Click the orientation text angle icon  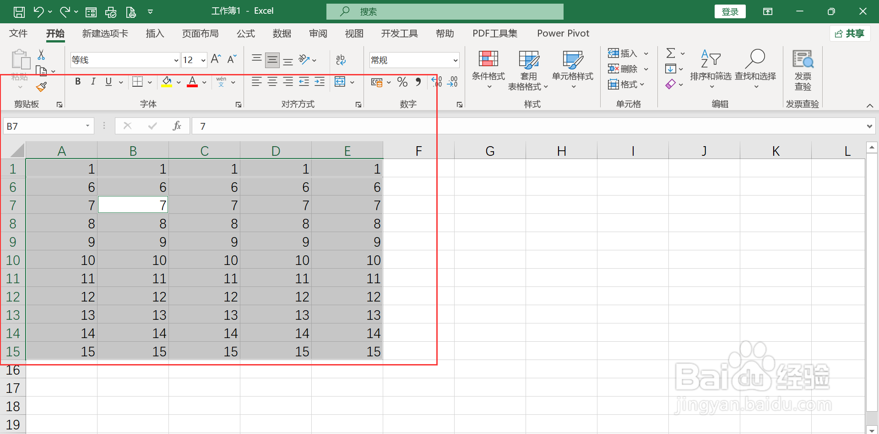point(304,60)
